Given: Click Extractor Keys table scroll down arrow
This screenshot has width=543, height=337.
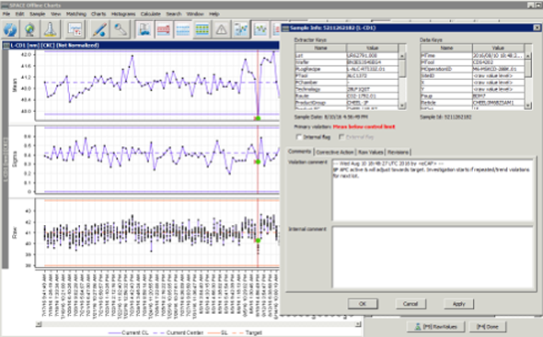Looking at the screenshot, I should coord(402,106).
